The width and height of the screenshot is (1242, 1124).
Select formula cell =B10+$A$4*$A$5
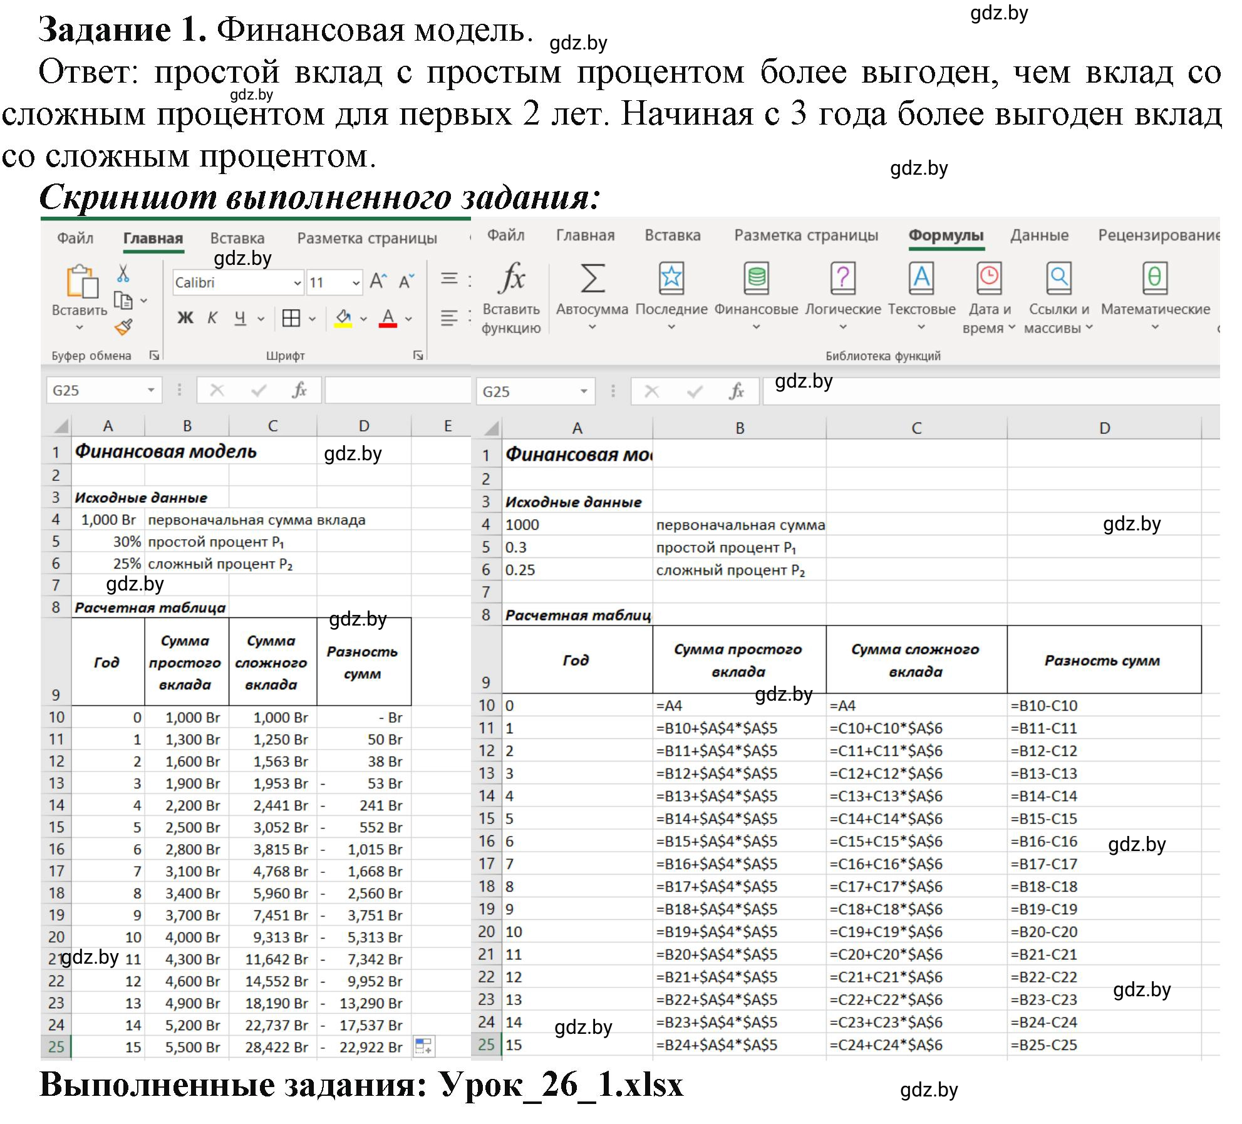pos(739,728)
